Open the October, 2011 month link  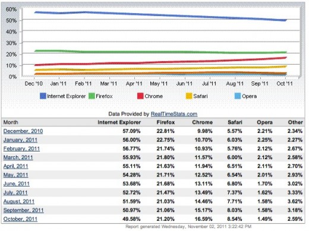tap(20, 219)
